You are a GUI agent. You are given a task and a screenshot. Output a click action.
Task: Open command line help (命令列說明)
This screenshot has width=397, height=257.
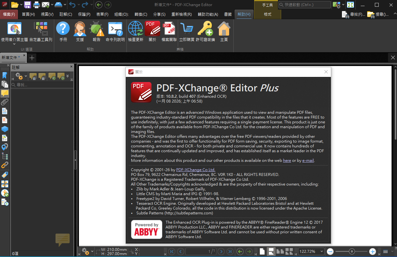(115, 31)
